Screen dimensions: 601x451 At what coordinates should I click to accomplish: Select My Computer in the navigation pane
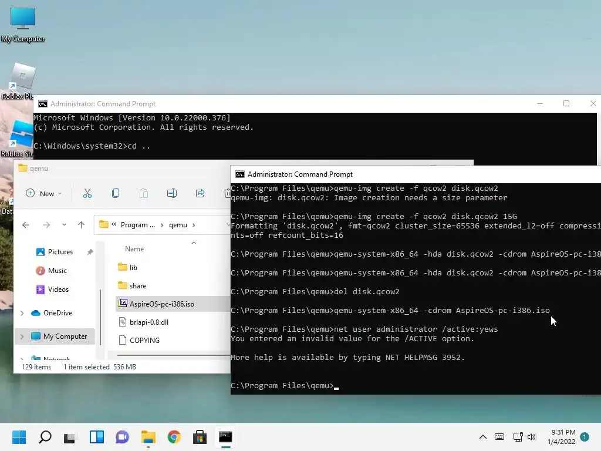tap(65, 336)
